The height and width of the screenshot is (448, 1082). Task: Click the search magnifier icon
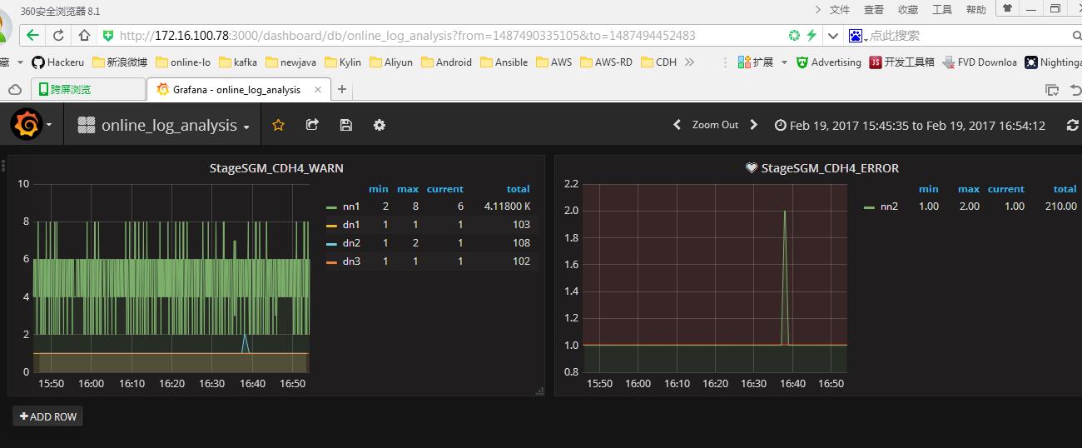1075,36
